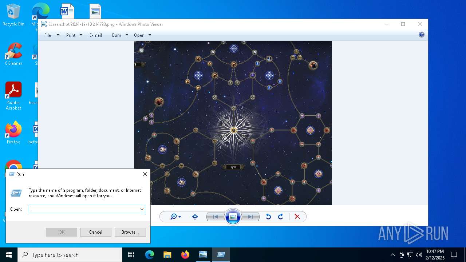Click the network tray icon
466x262 pixels.
pos(410,255)
